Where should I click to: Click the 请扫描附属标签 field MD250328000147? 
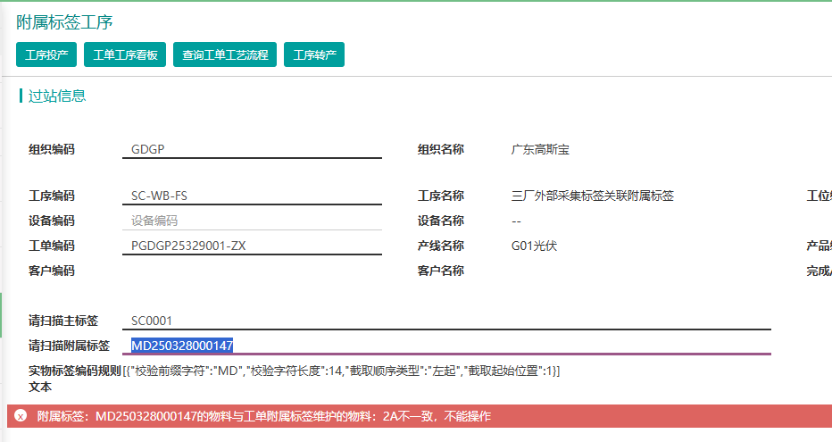(446, 346)
